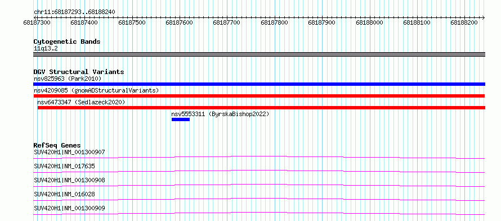Click the gray 11q13.2 cytogenetic band bar
Screen dimensions: 501x221
click(259, 54)
